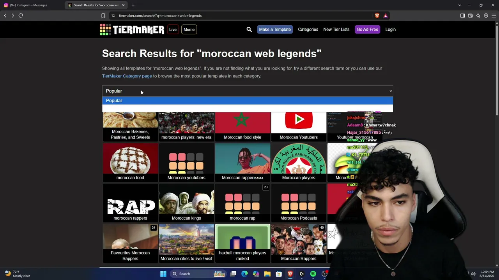Open the moroccan rap template
The image size is (499, 280).
[x=242, y=203]
